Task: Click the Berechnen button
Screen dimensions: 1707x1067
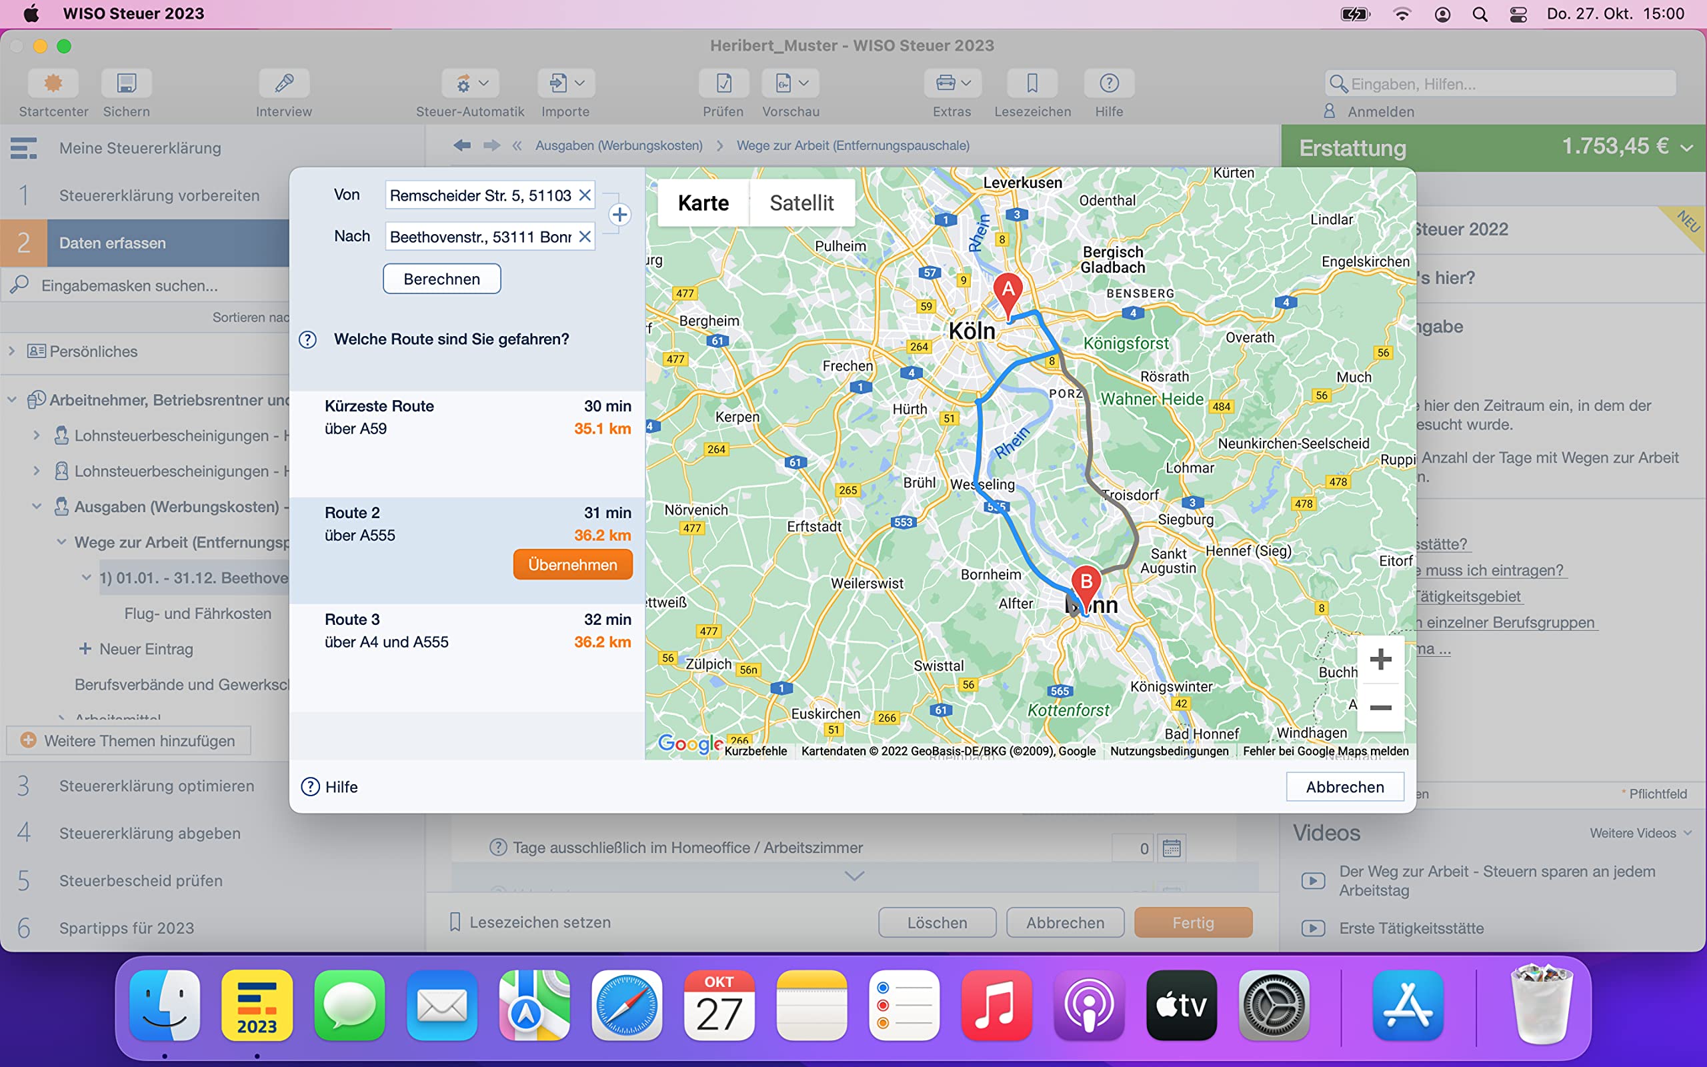Action: 441,279
